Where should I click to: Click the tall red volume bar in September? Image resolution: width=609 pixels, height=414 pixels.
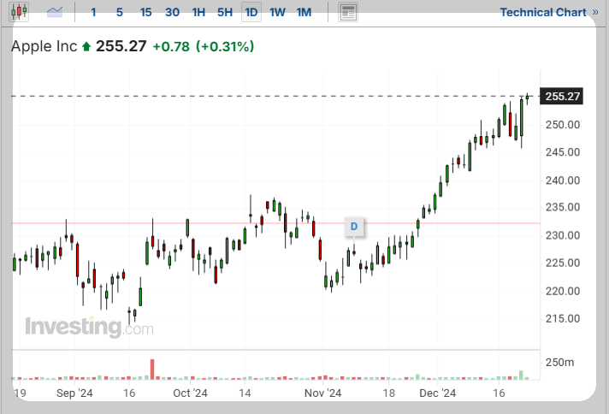[x=152, y=370]
